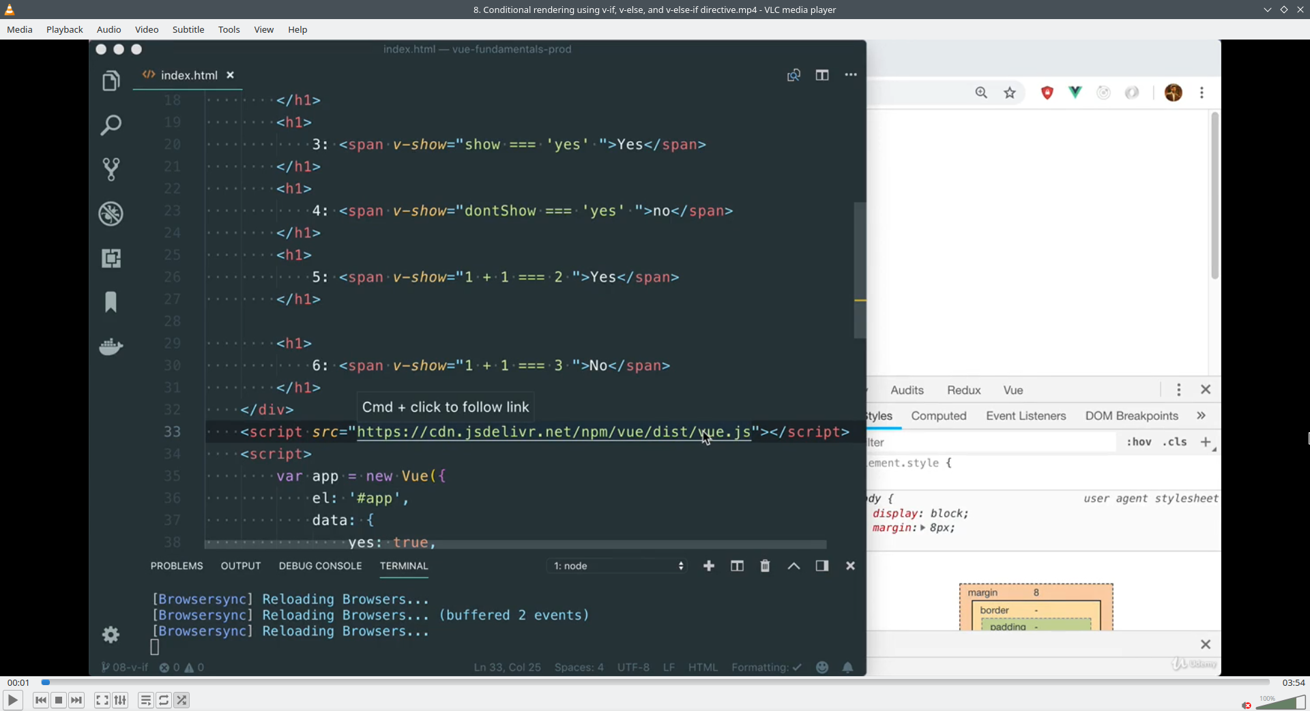This screenshot has height=711, width=1310.
Task: Open VLC extended settings icon
Action: tap(120, 700)
